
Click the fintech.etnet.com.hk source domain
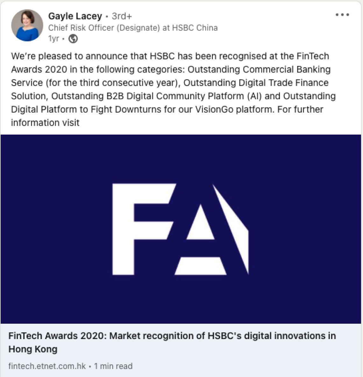pos(47,366)
